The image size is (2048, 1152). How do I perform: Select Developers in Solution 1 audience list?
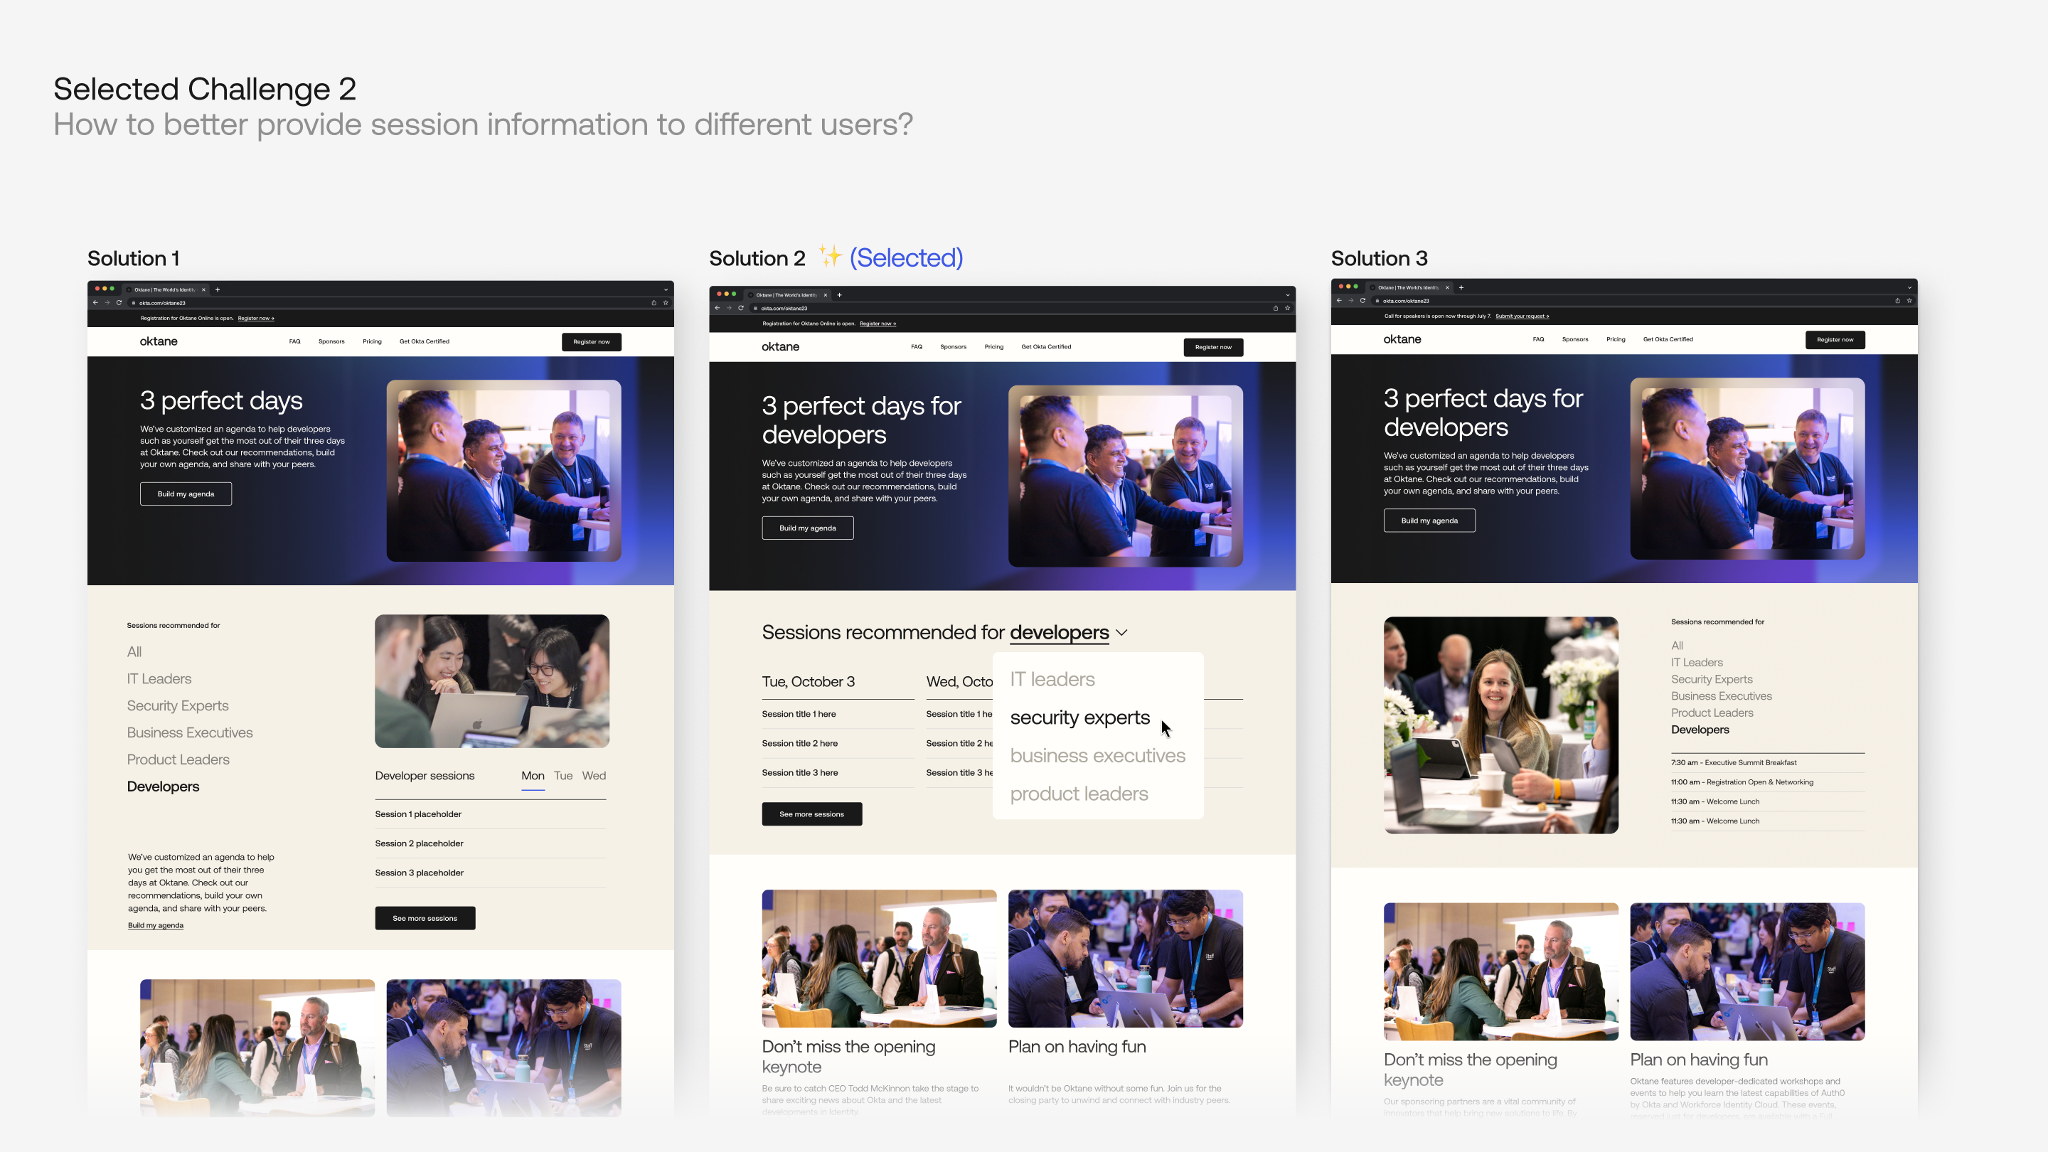[163, 787]
